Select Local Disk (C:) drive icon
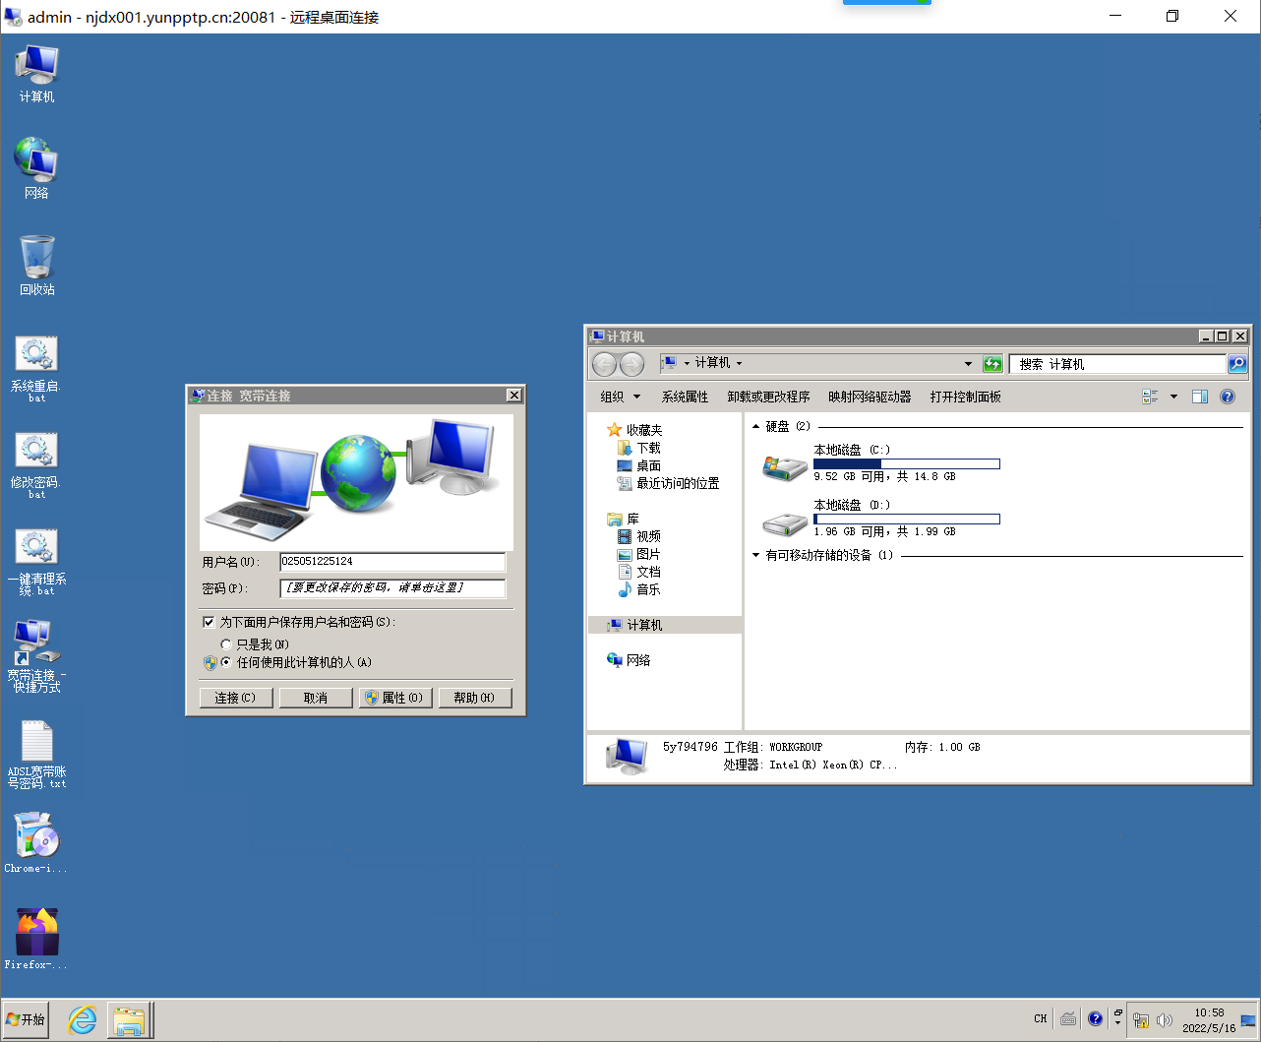Screen dimensions: 1261x1042 pos(785,466)
